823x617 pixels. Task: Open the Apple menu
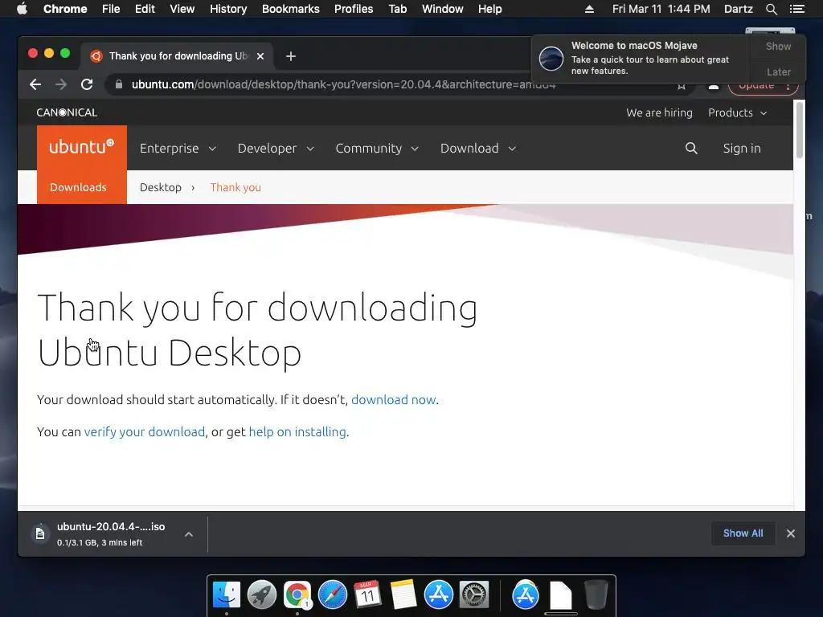(x=22, y=9)
